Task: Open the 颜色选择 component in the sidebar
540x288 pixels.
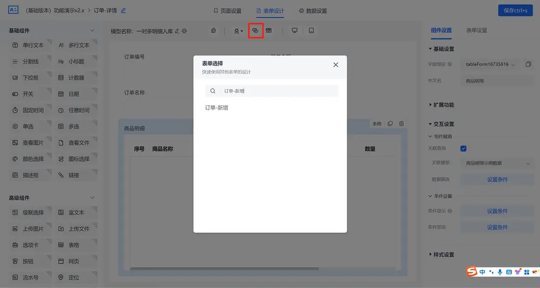Action: click(29, 159)
